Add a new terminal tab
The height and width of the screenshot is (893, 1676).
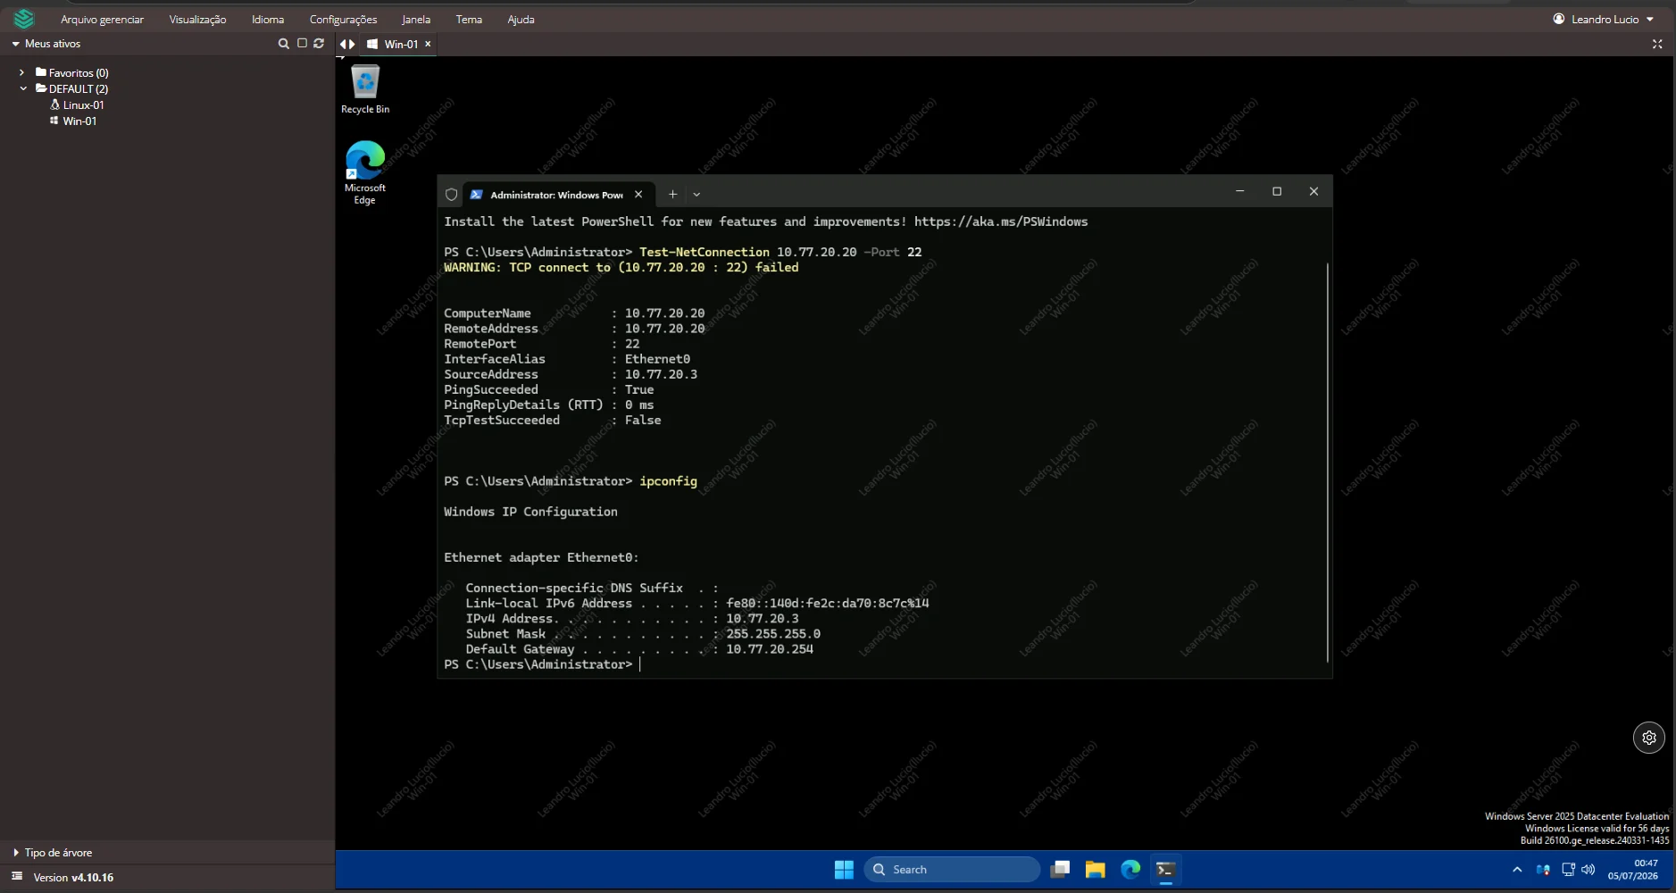[672, 194]
